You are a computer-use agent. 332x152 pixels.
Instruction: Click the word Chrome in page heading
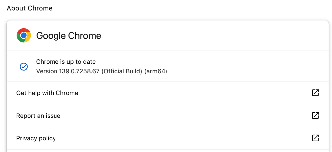click(x=40, y=8)
